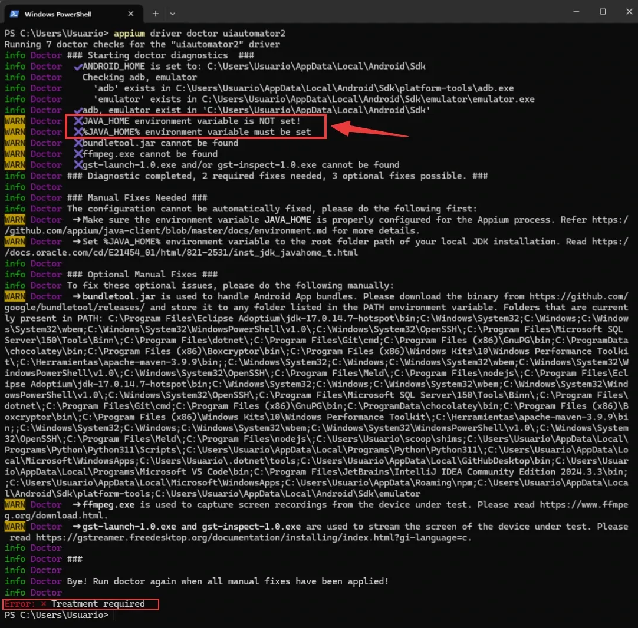Click the checkmark before ANDROID_HOME line
The height and width of the screenshot is (628, 638).
point(78,67)
